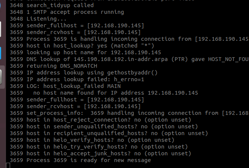Image resolution: width=249 pixels, height=168 pixels.
Task: Click the recipient_unqualified_hosts check line
Action: (109, 133)
